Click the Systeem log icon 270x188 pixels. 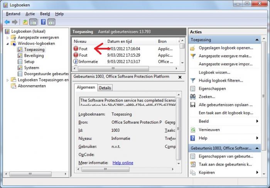(x=20, y=67)
